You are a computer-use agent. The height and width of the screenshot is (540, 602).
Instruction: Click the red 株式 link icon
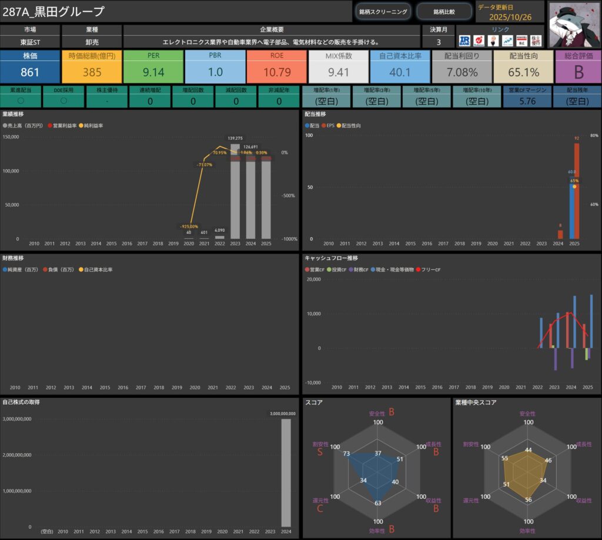(521, 41)
